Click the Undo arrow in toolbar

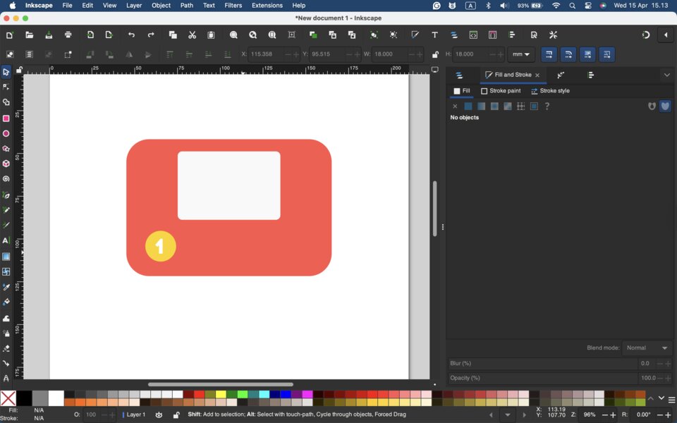[131, 35]
